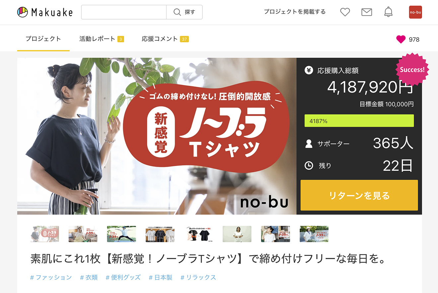Show notifications with the bell icon

[388, 12]
